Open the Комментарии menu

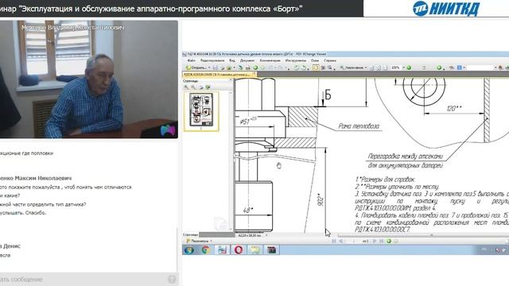tap(270, 60)
